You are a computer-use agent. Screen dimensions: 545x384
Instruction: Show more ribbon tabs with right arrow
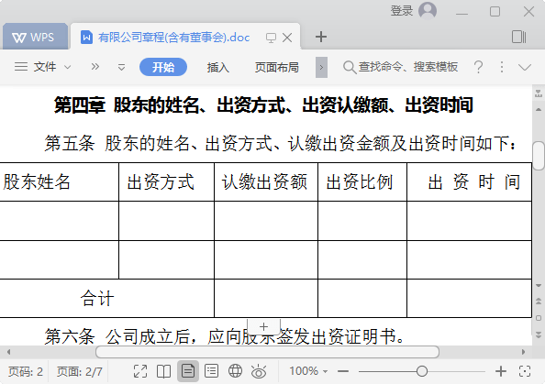click(321, 67)
